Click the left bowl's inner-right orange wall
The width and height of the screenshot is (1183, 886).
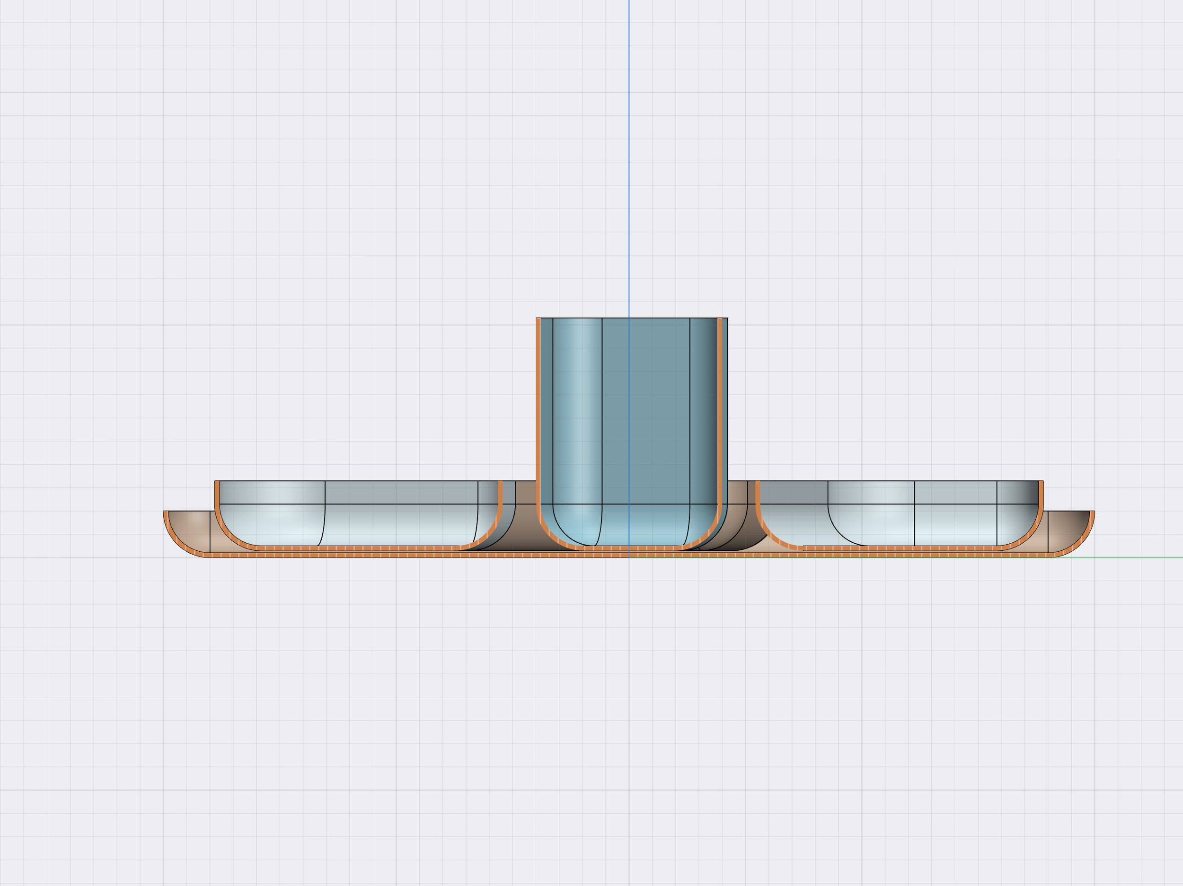tap(500, 493)
